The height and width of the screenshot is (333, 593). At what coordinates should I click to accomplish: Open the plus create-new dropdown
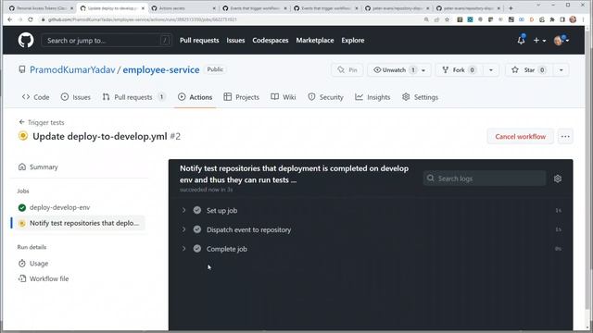point(539,41)
